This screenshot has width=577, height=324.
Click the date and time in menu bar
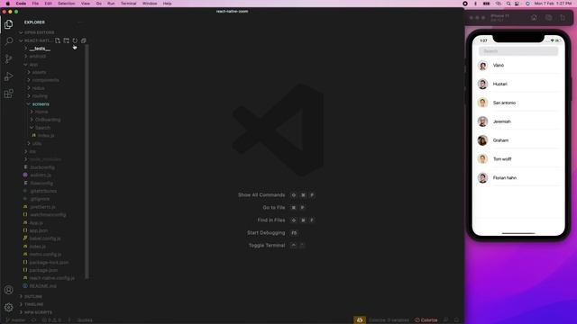(x=553, y=4)
